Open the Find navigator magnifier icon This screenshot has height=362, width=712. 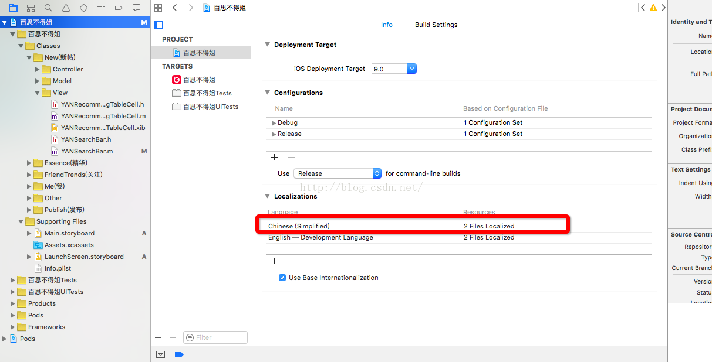coord(48,8)
